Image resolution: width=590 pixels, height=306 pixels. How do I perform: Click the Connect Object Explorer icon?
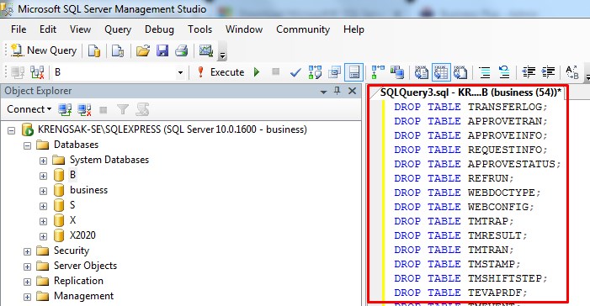coord(65,109)
